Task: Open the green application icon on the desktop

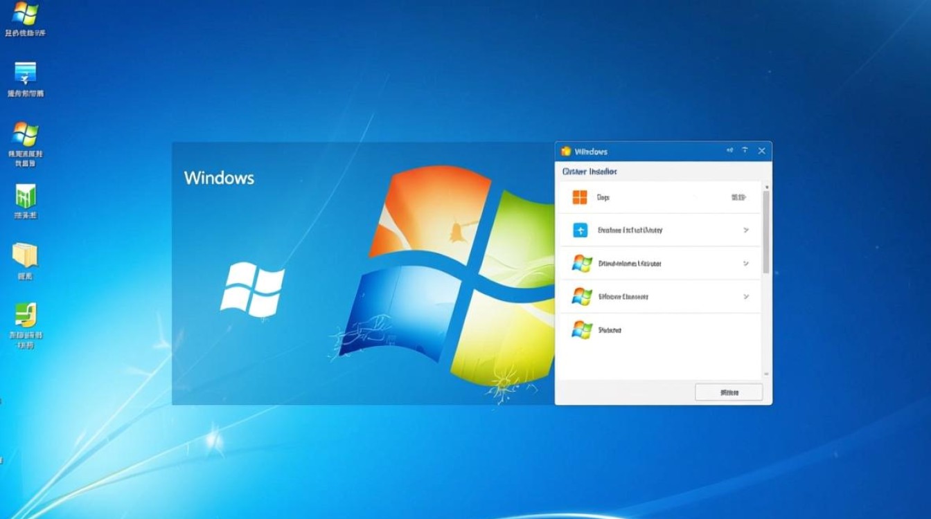Action: click(26, 196)
